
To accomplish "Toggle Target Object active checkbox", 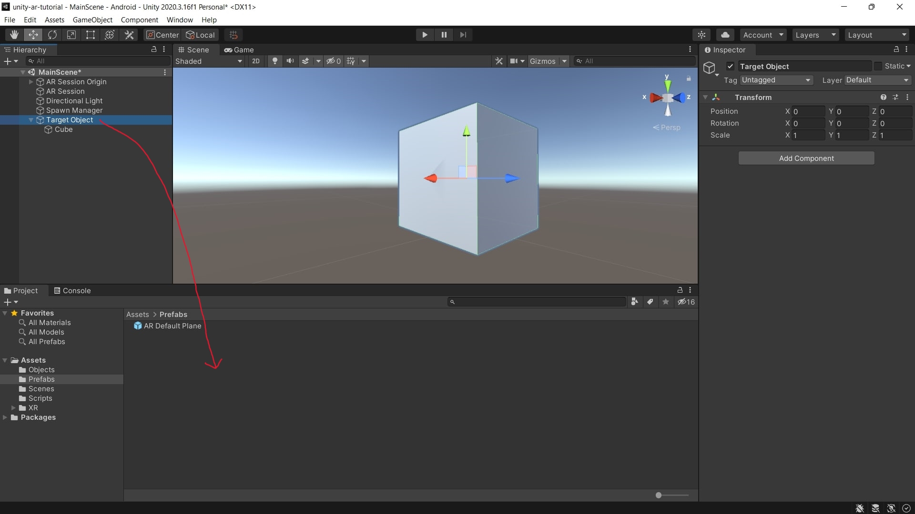I will 730,66.
